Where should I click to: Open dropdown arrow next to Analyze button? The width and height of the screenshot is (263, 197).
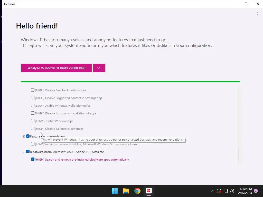(x=99, y=68)
